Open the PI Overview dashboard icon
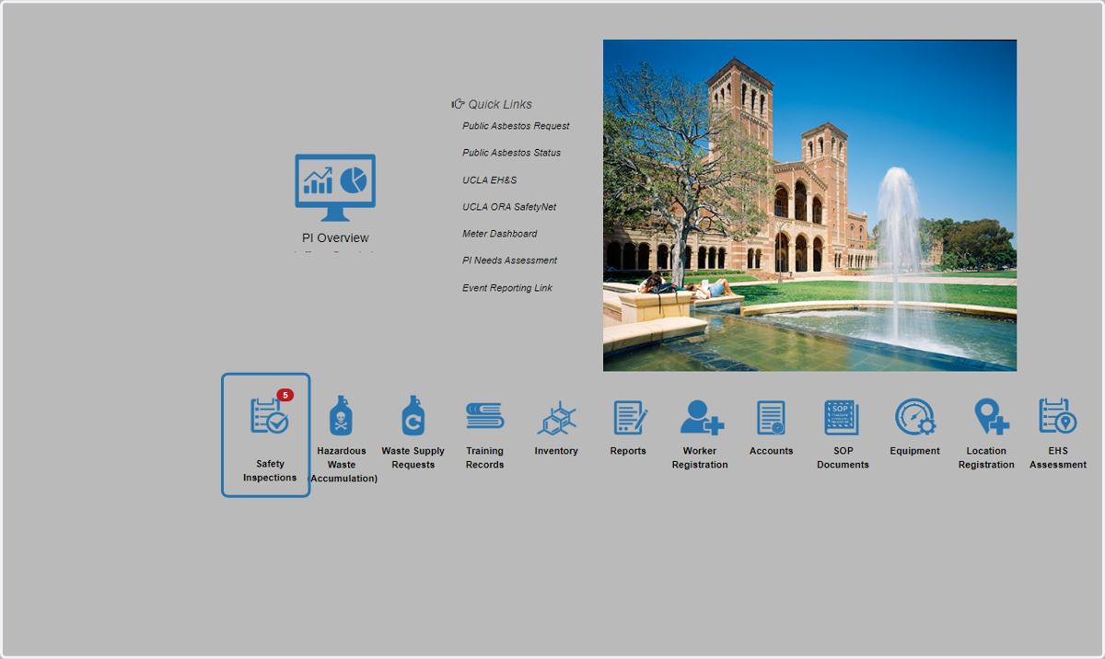 (335, 188)
